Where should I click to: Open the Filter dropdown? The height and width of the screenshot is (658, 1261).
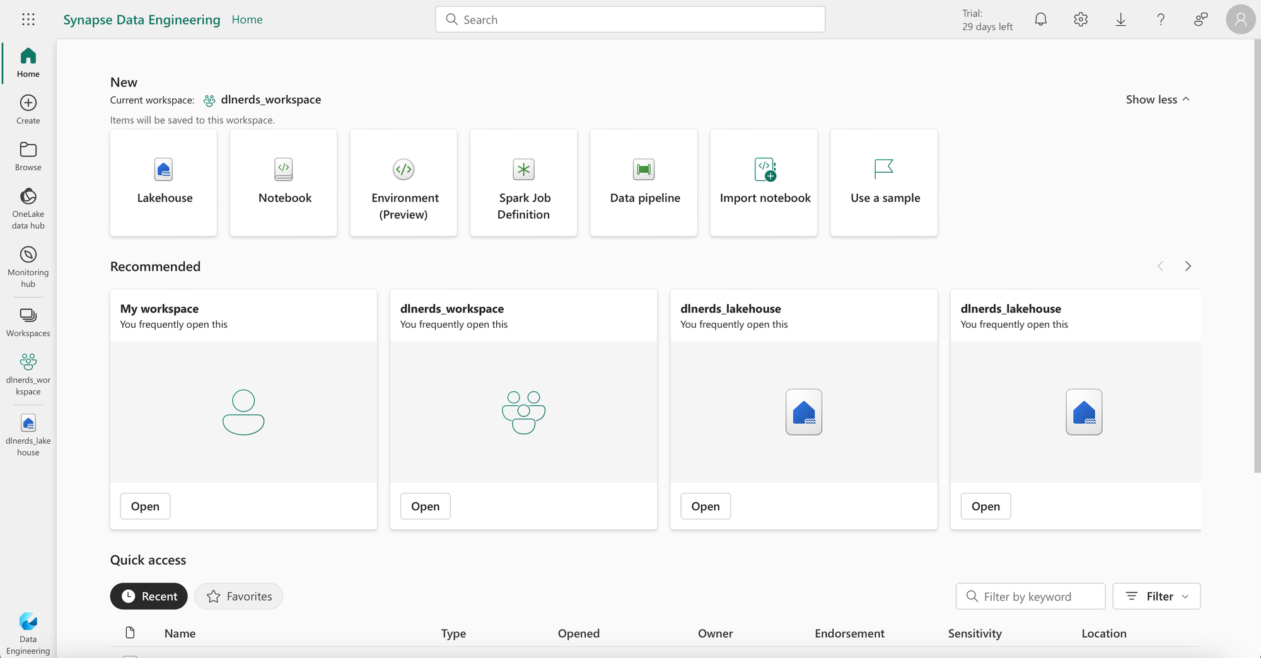pyautogui.click(x=1156, y=596)
